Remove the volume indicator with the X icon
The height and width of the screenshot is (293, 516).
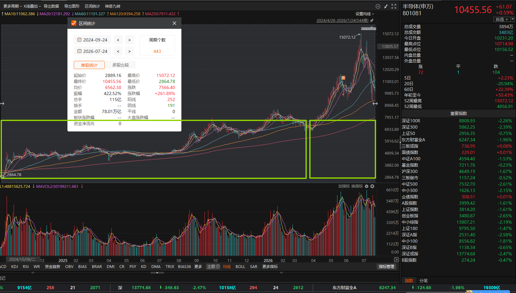click(372, 186)
